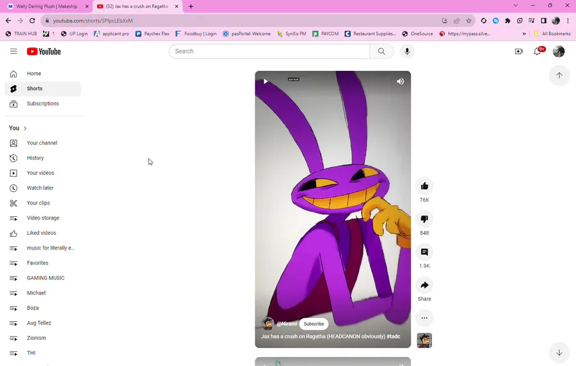Screen dimensions: 576x366
Task: Open the notifications bell
Action: [537, 51]
